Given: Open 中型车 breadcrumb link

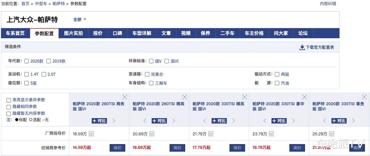Looking at the screenshot, I should pyautogui.click(x=41, y=4).
